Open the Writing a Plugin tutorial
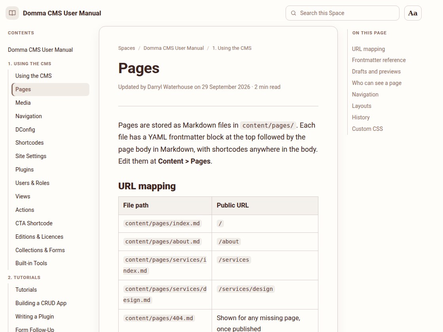 click(35, 317)
